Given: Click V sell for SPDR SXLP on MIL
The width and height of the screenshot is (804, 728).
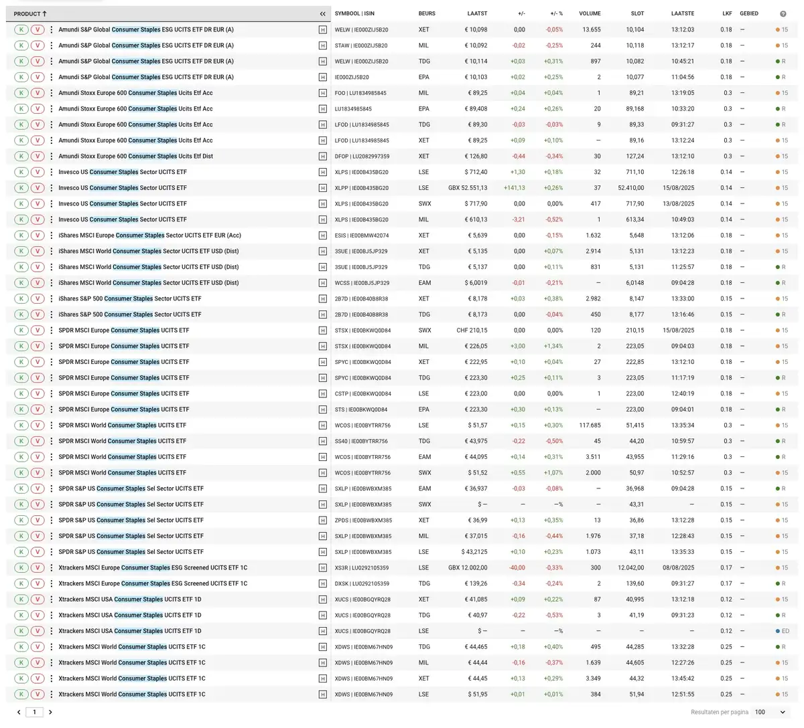Looking at the screenshot, I should (x=38, y=536).
